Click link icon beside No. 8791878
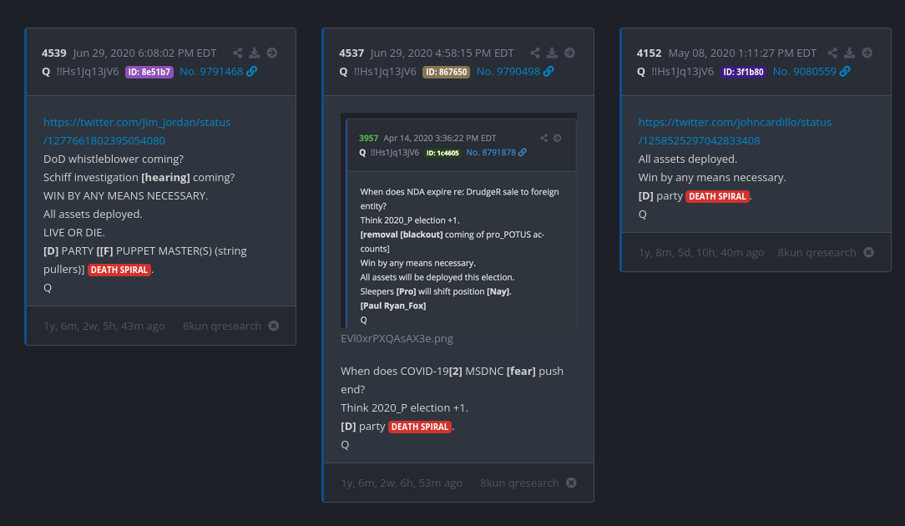905x526 pixels. tap(523, 153)
